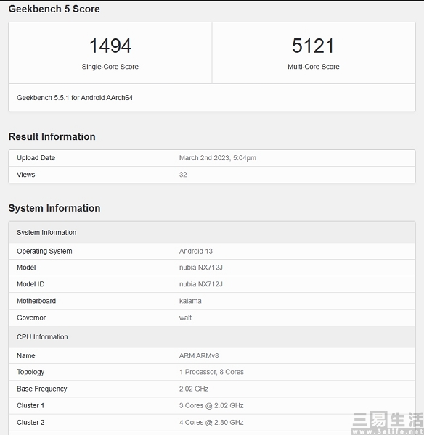Click the Geekbench 5 Score heading
This screenshot has height=435, width=424.
54,9
